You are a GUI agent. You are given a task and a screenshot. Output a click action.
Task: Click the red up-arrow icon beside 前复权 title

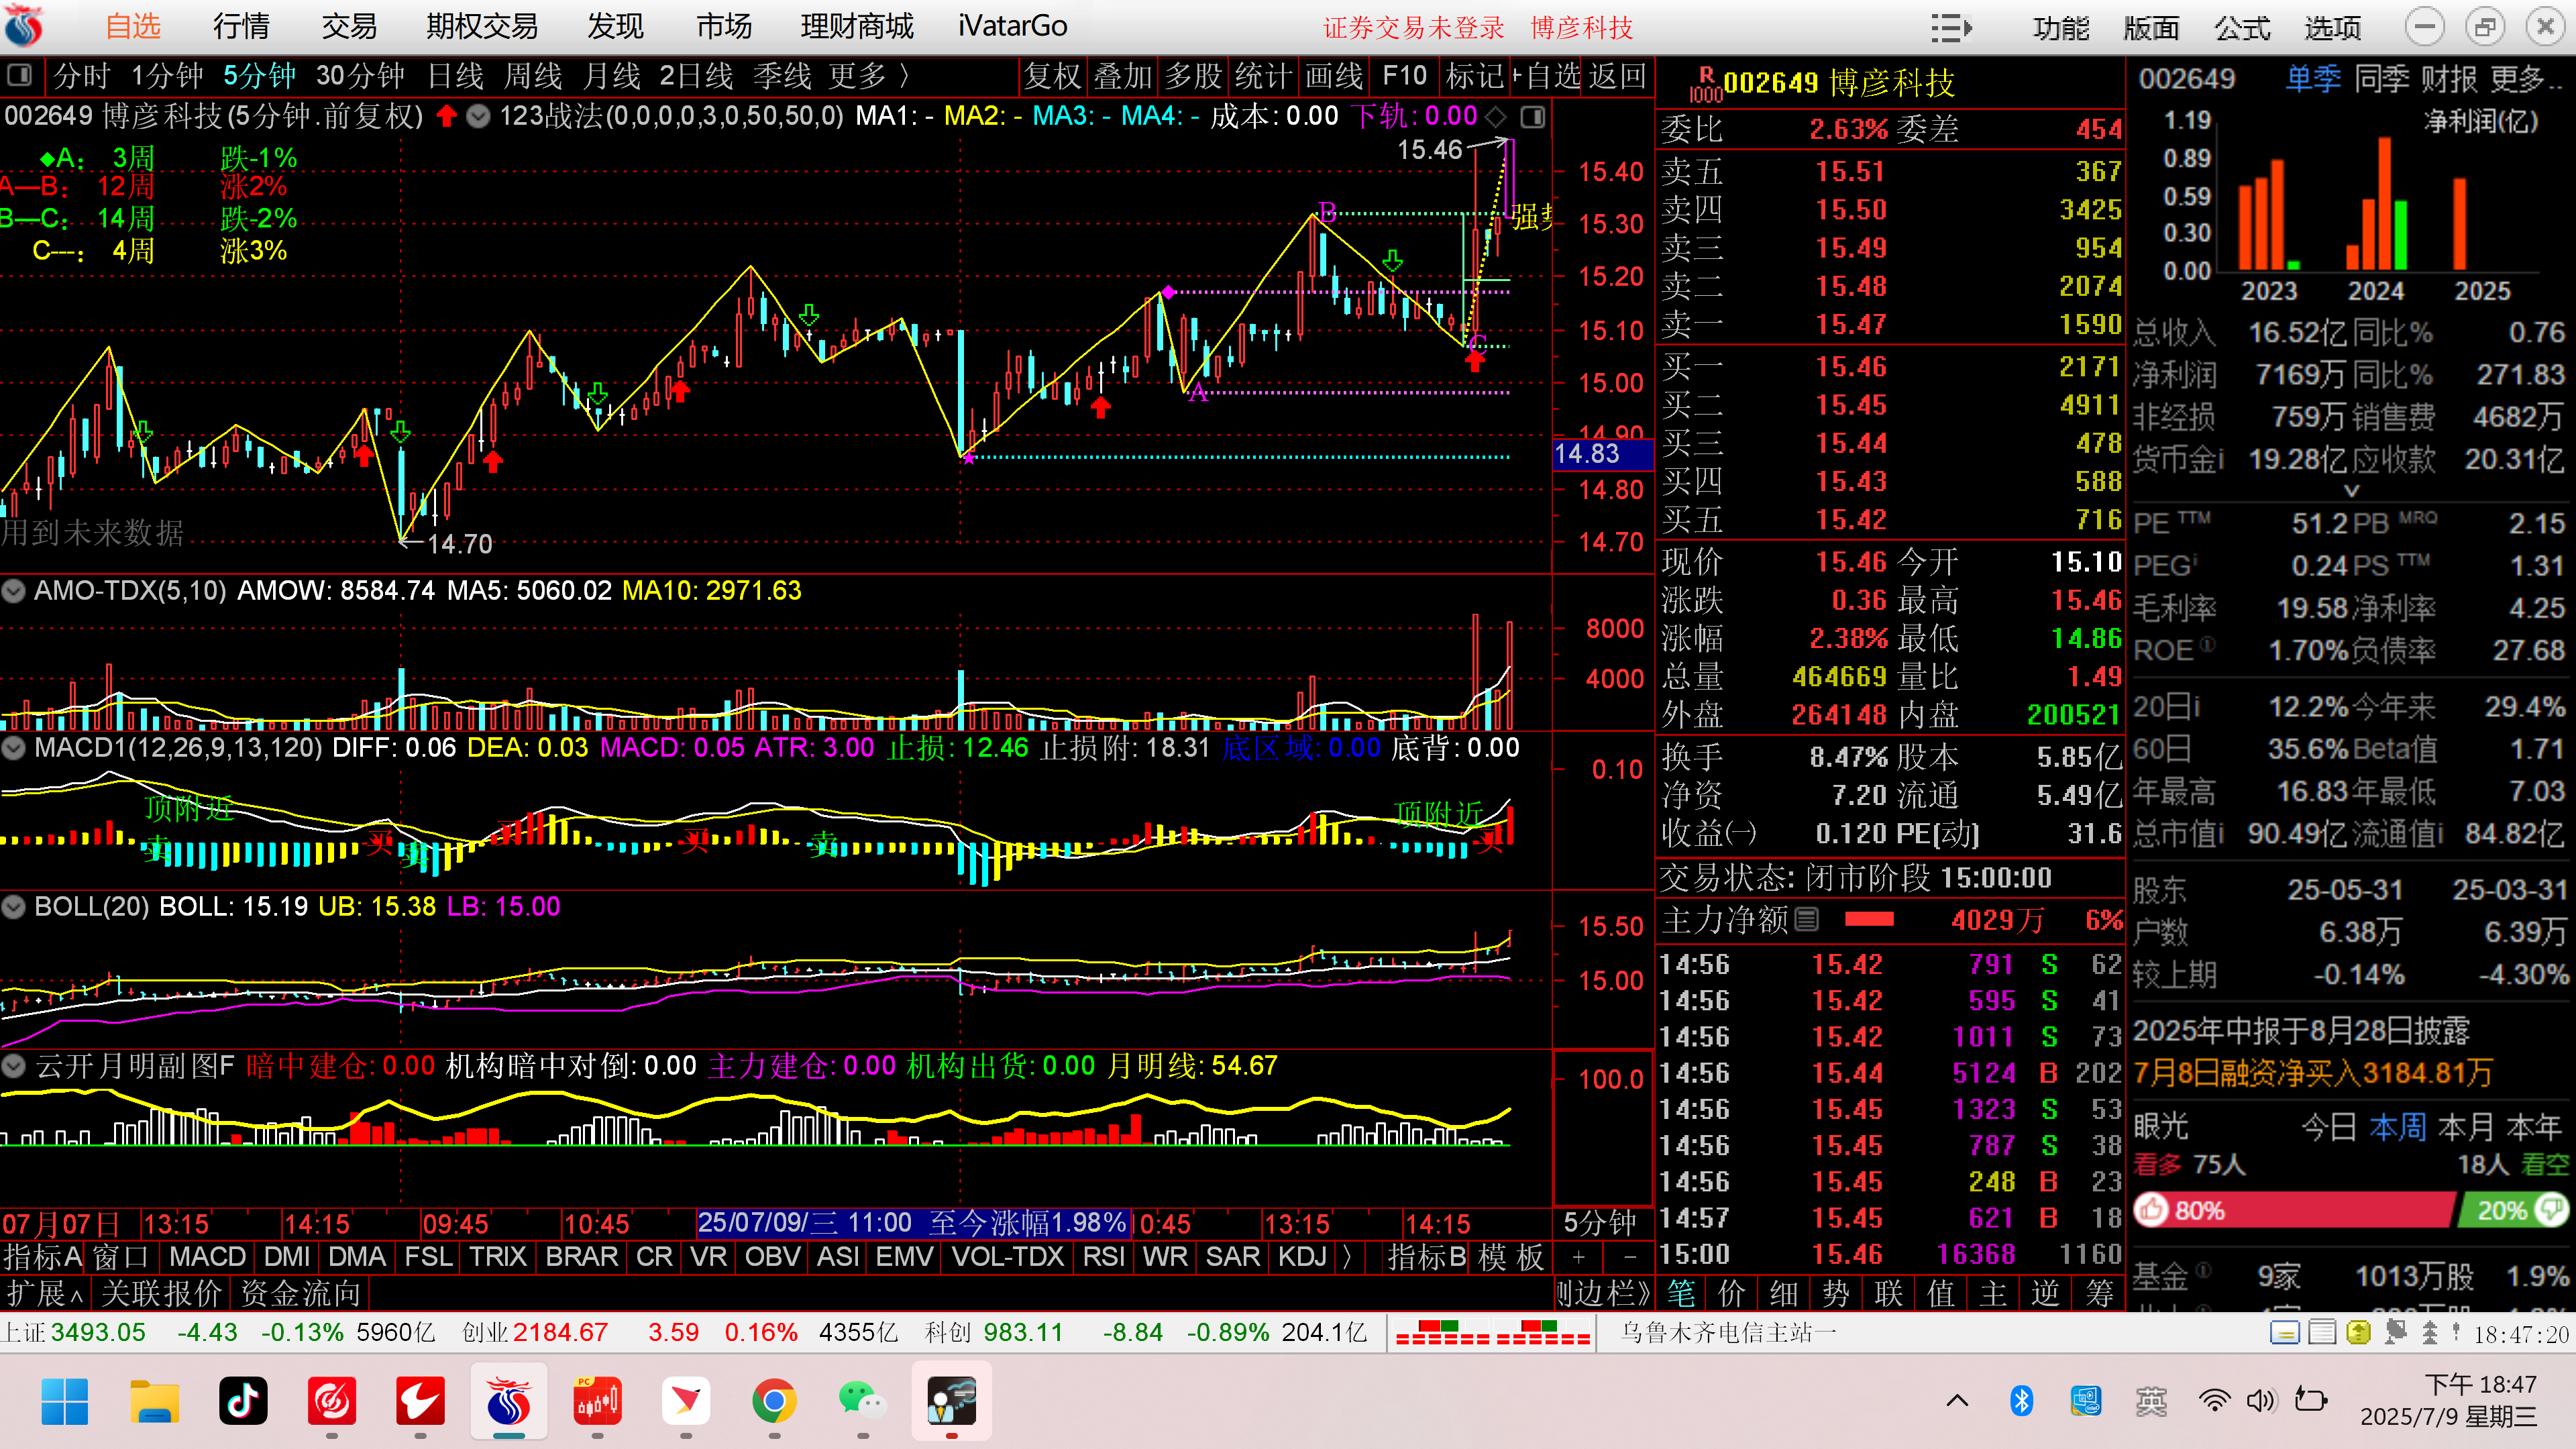tap(446, 116)
